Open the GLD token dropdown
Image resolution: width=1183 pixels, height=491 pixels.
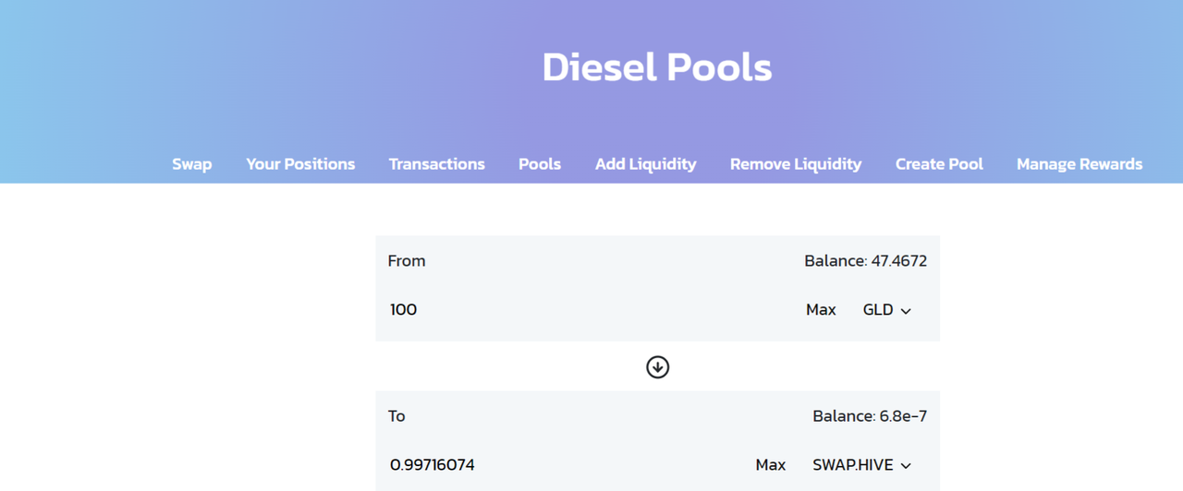pos(887,310)
